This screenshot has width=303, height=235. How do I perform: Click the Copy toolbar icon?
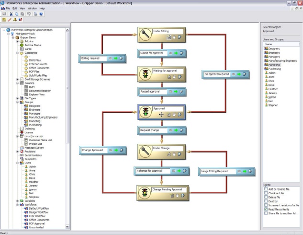[x=17, y=14]
